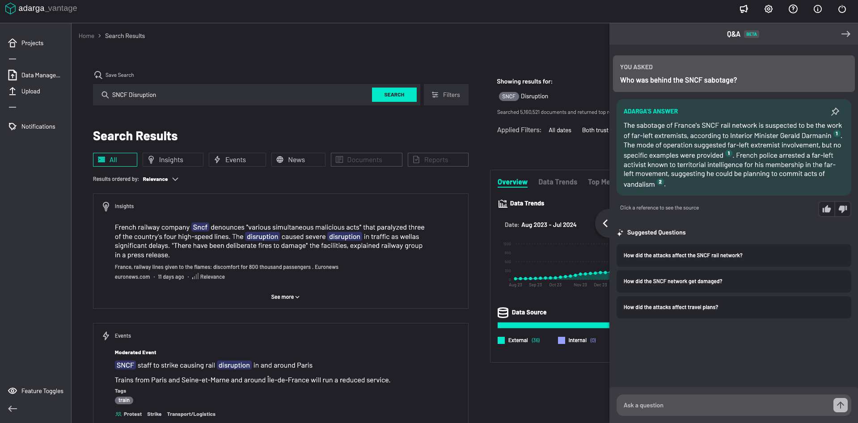This screenshot has height=423, width=858.
Task: Click the All dates applied filter
Action: (x=560, y=130)
